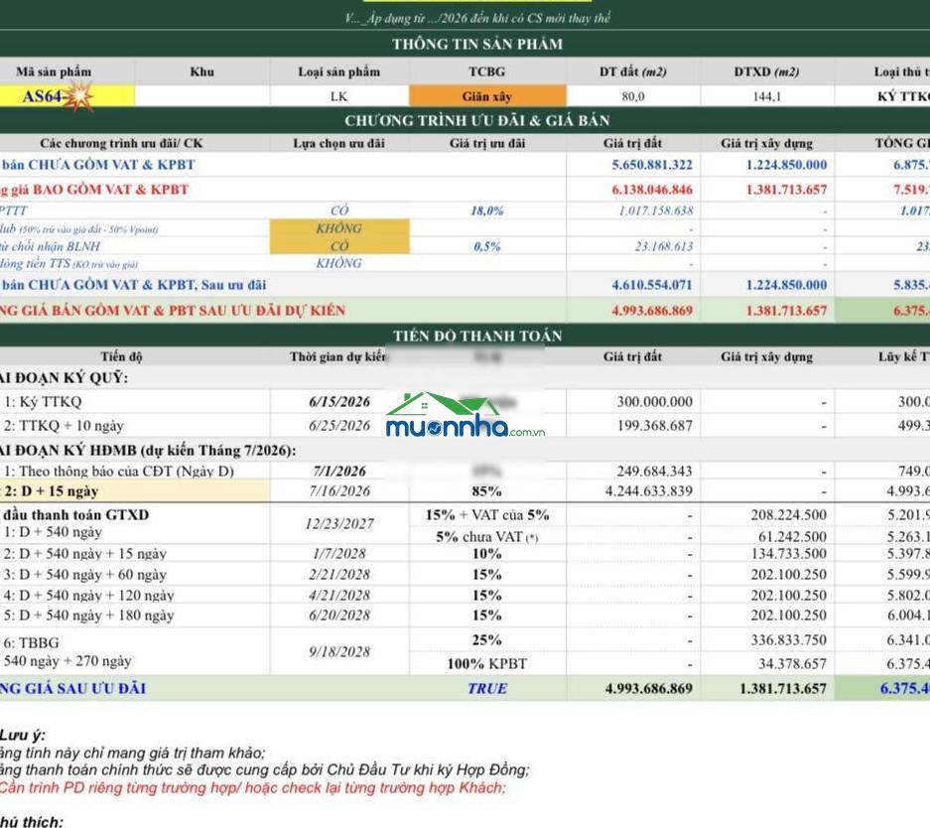Select the 85% payment percentage

click(x=487, y=491)
